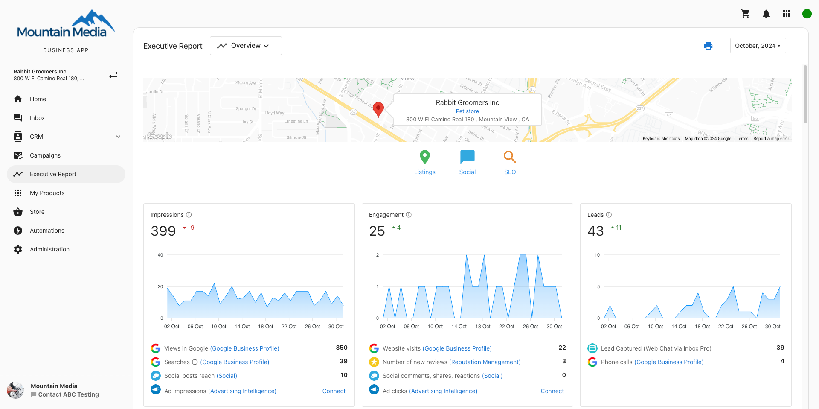This screenshot has width=819, height=409.
Task: Click Connect for Ad impressions
Action: click(x=334, y=391)
